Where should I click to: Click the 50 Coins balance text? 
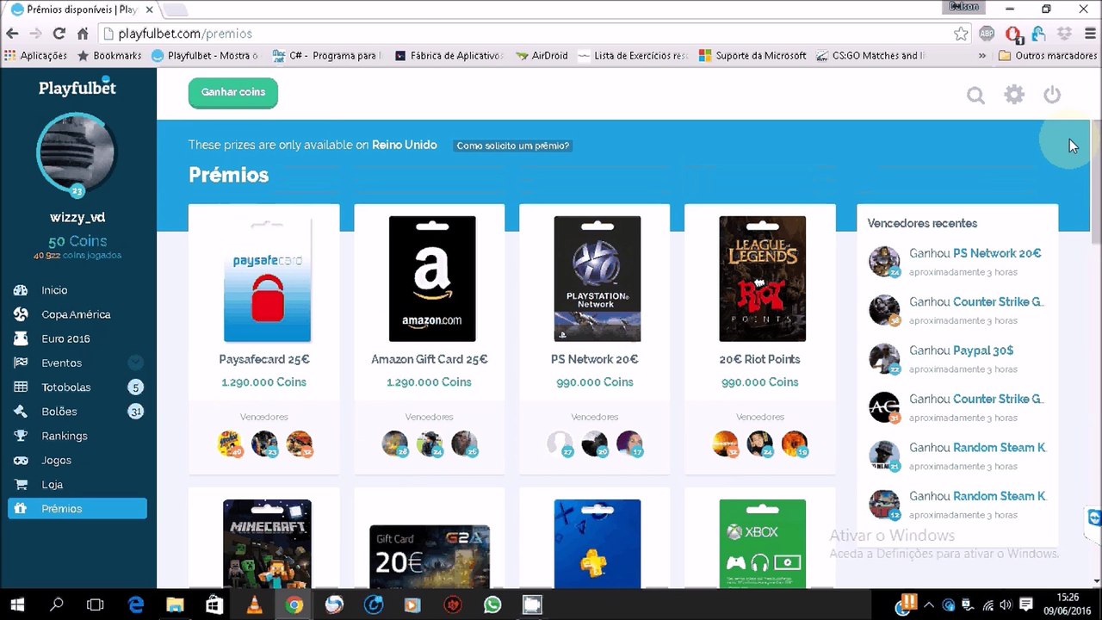point(77,241)
